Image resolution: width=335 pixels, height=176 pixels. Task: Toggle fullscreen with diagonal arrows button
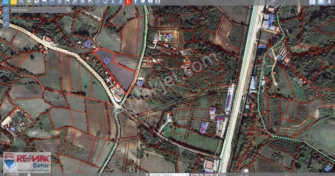6,24
